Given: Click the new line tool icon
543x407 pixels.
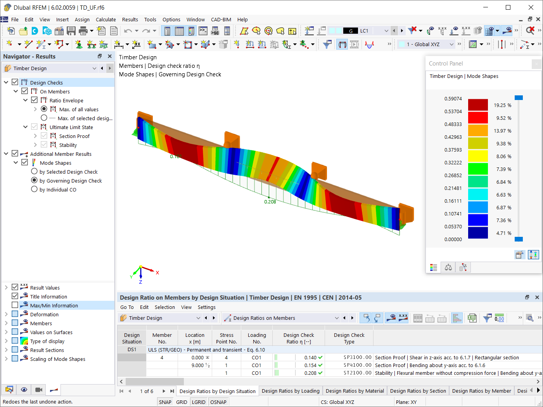Looking at the screenshot, I should pos(28,44).
